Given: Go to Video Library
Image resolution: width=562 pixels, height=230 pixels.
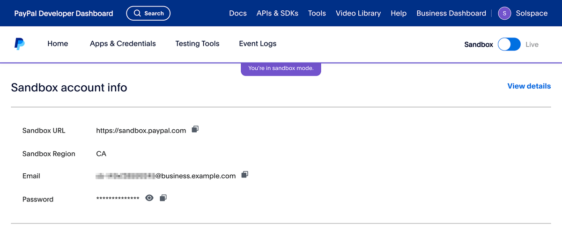Looking at the screenshot, I should click(358, 13).
